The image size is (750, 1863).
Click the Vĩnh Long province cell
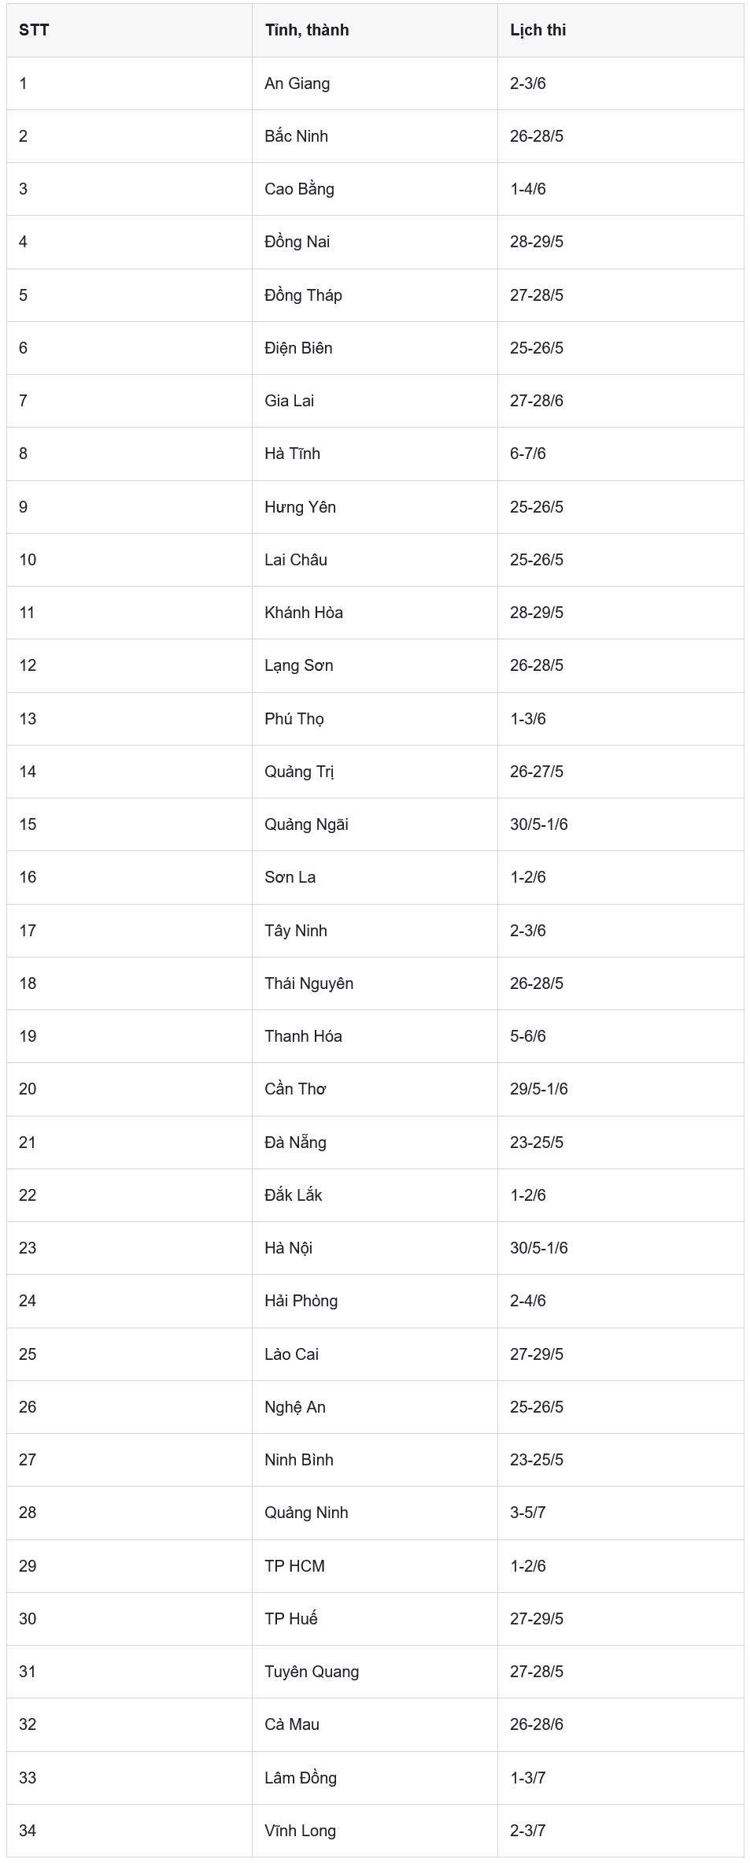coord(375,1831)
